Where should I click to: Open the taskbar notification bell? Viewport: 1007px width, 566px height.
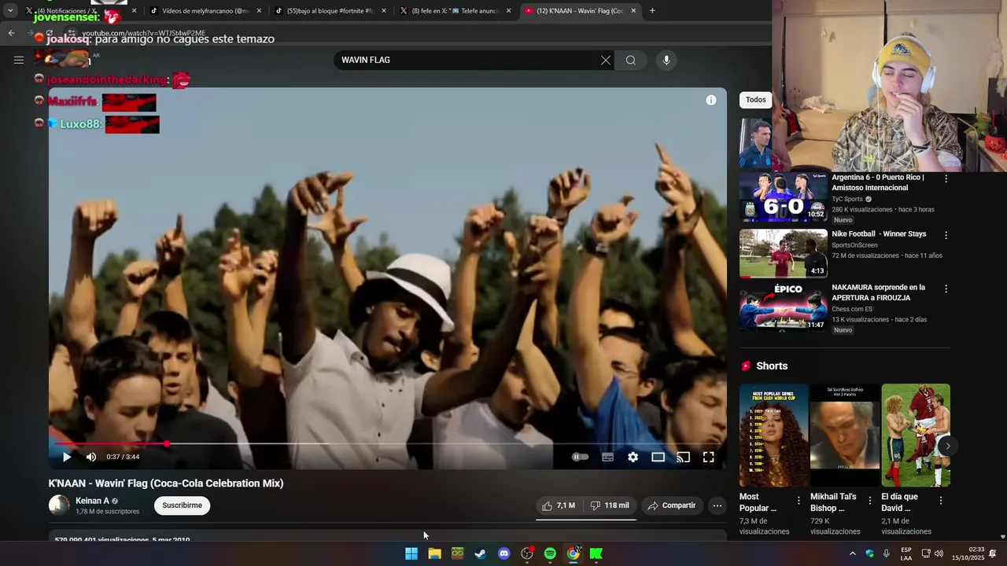[993, 554]
